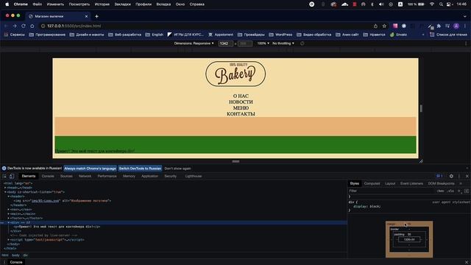The image size is (471, 265).
Task: Toggle the computed sidebar icon in Styles
Action: pyautogui.click(x=466, y=191)
